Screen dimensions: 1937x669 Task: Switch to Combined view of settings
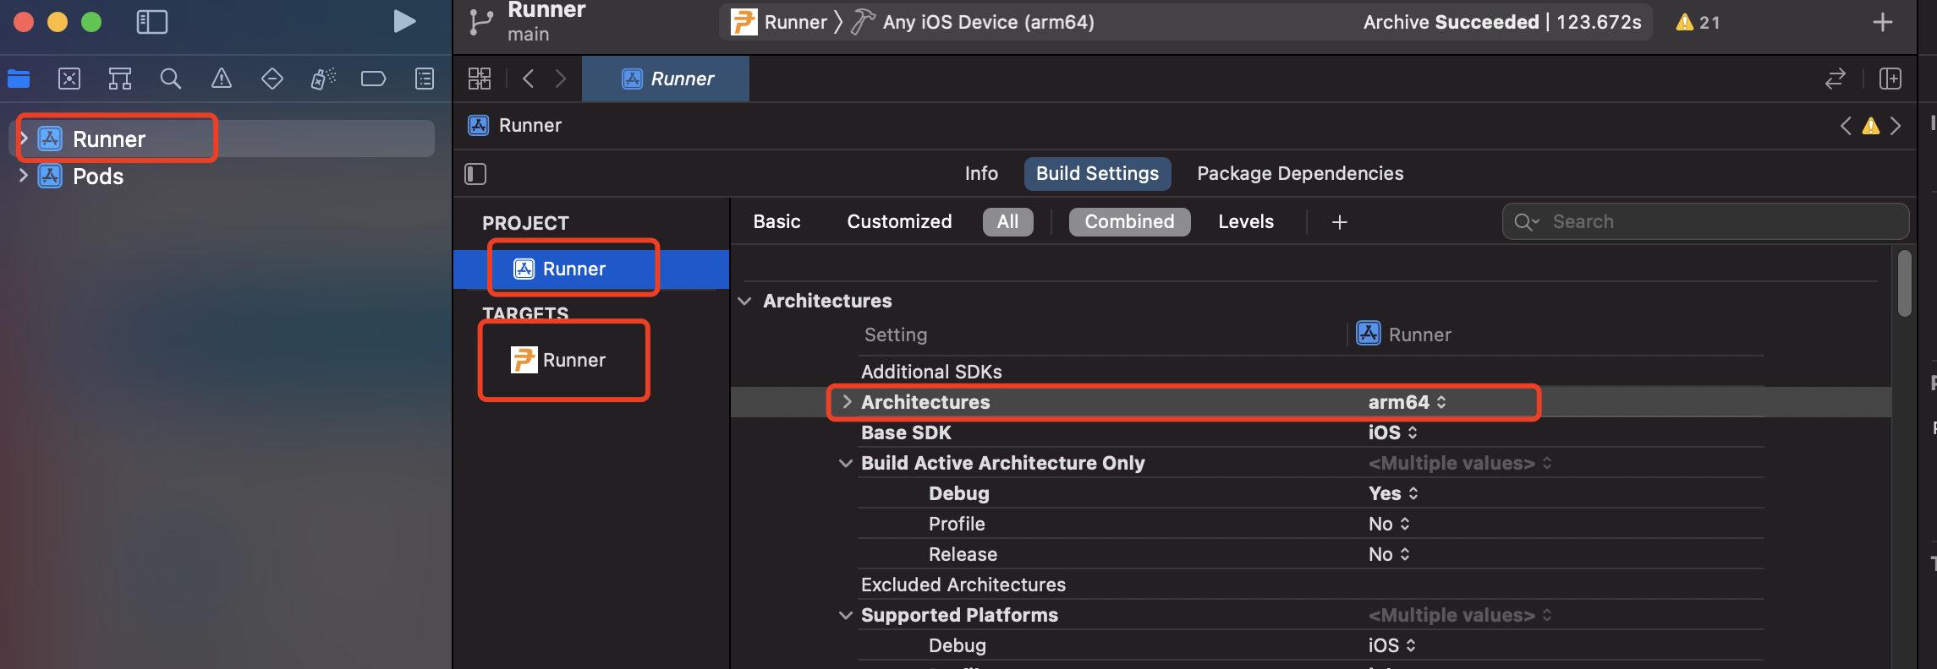click(x=1129, y=221)
